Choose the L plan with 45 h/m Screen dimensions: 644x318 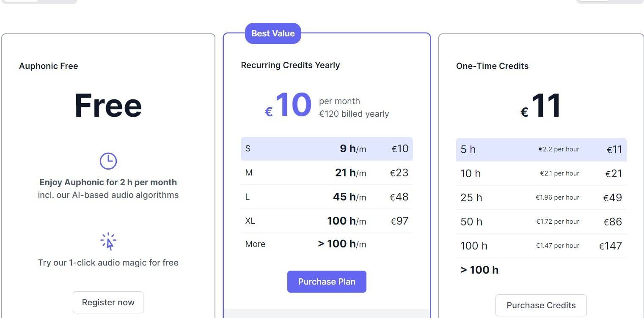click(327, 197)
